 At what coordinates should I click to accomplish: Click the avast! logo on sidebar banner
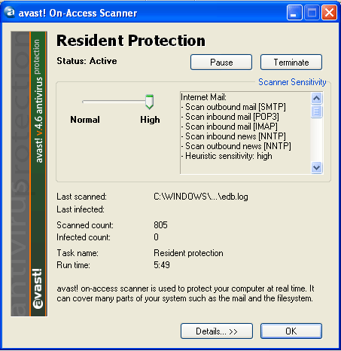coord(38,288)
